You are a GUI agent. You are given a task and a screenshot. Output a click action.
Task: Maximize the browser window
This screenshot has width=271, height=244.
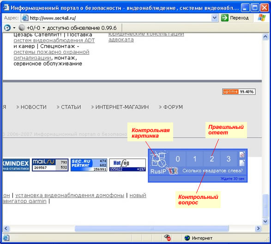point(254,7)
